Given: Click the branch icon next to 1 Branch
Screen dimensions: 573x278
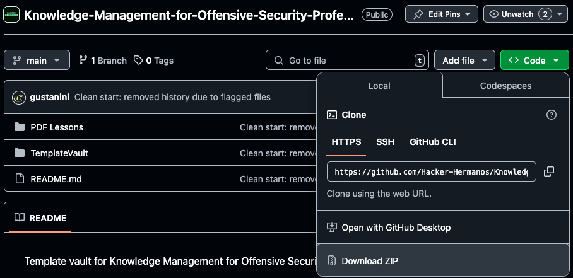Looking at the screenshot, I should pyautogui.click(x=83, y=60).
